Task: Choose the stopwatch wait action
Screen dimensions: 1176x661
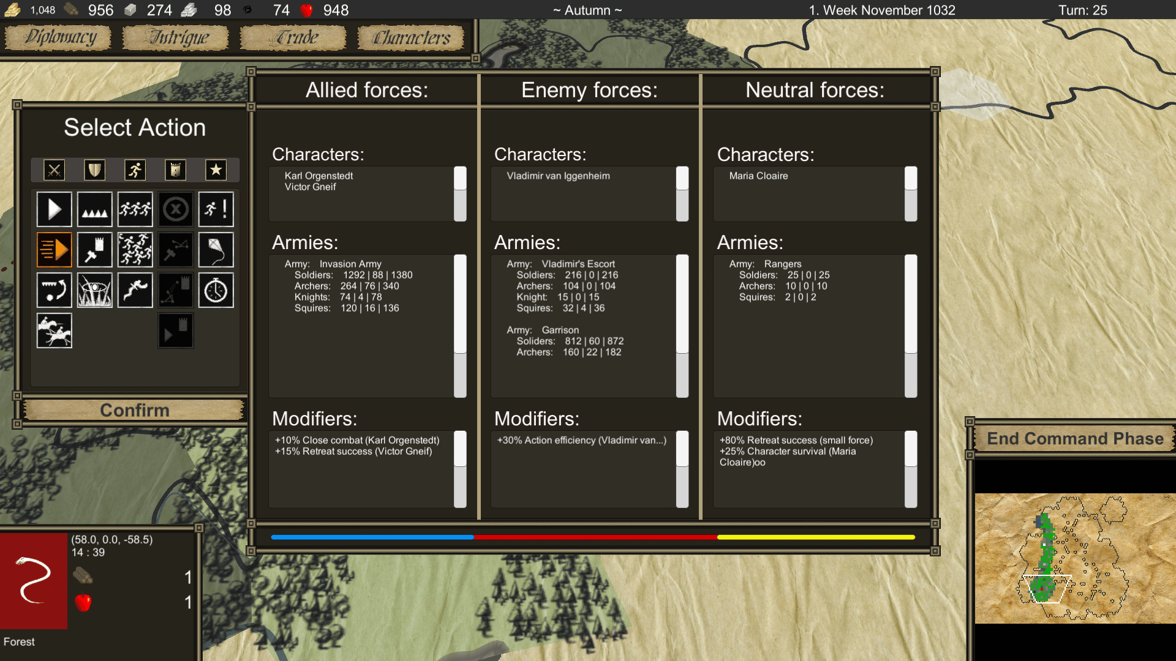Action: click(x=216, y=291)
